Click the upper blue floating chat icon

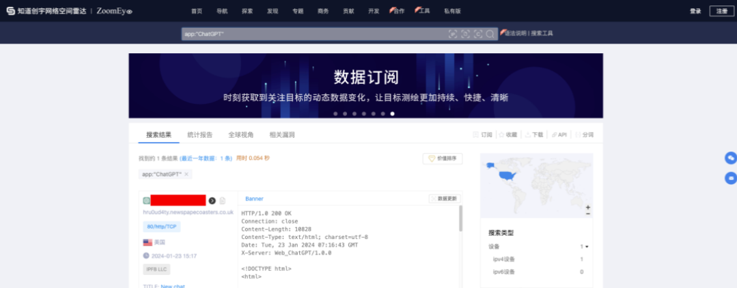[730, 158]
